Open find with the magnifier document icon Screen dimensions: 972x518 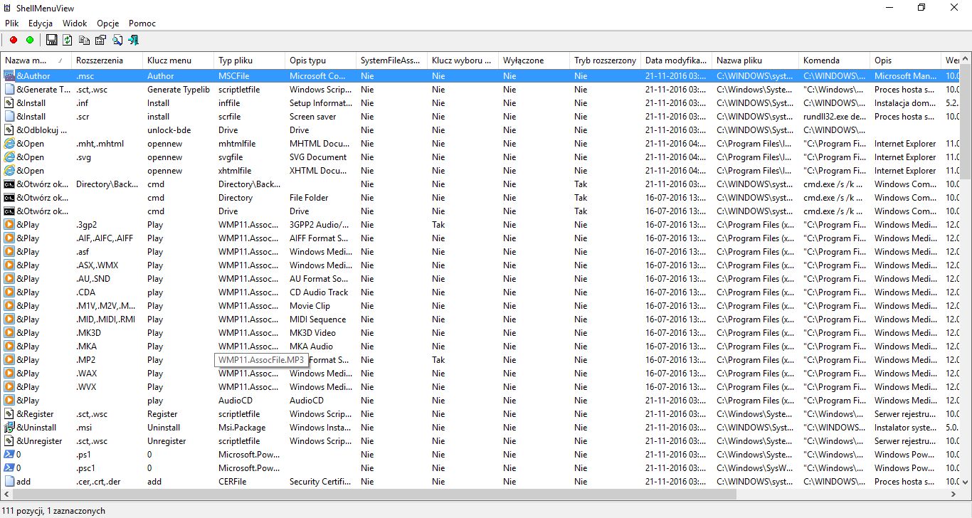pos(117,41)
